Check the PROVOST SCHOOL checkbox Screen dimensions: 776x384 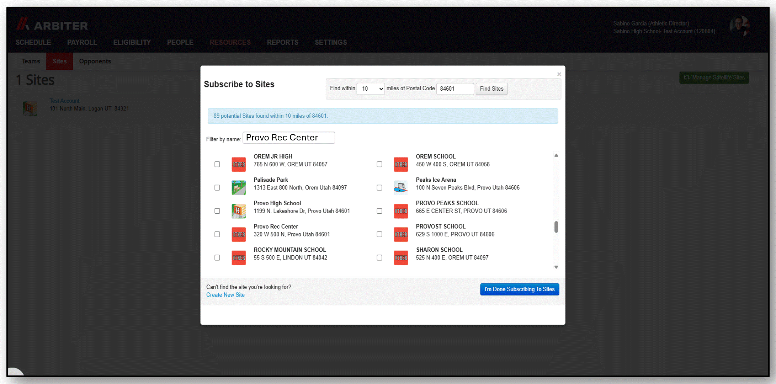[x=379, y=234]
